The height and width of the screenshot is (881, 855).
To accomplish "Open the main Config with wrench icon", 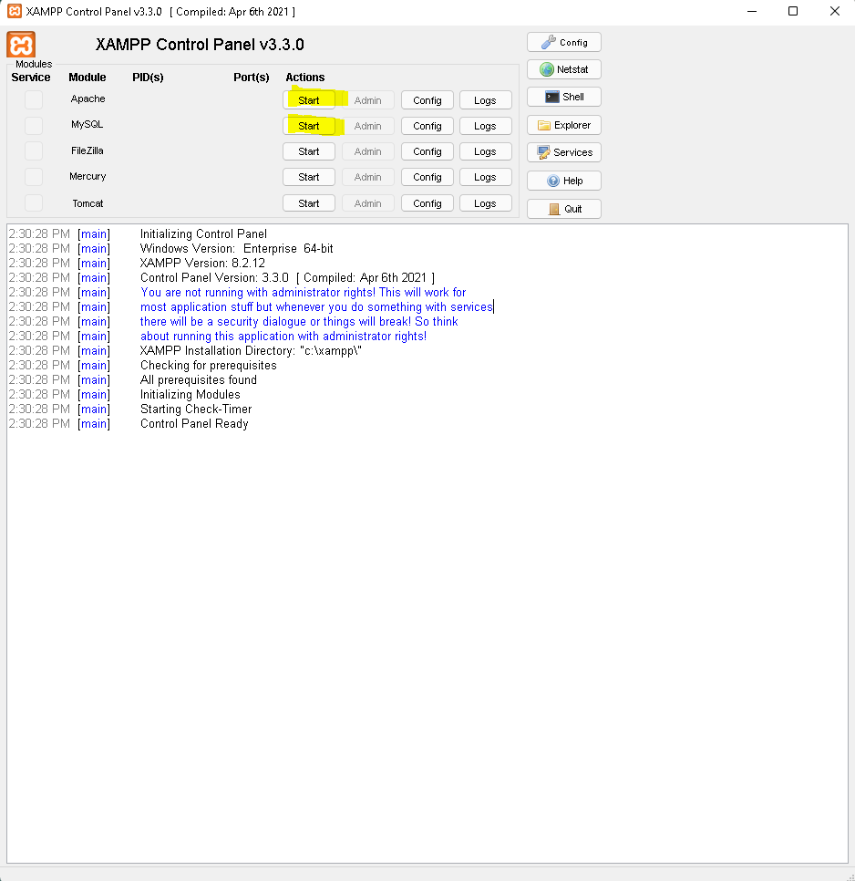I will [x=563, y=42].
